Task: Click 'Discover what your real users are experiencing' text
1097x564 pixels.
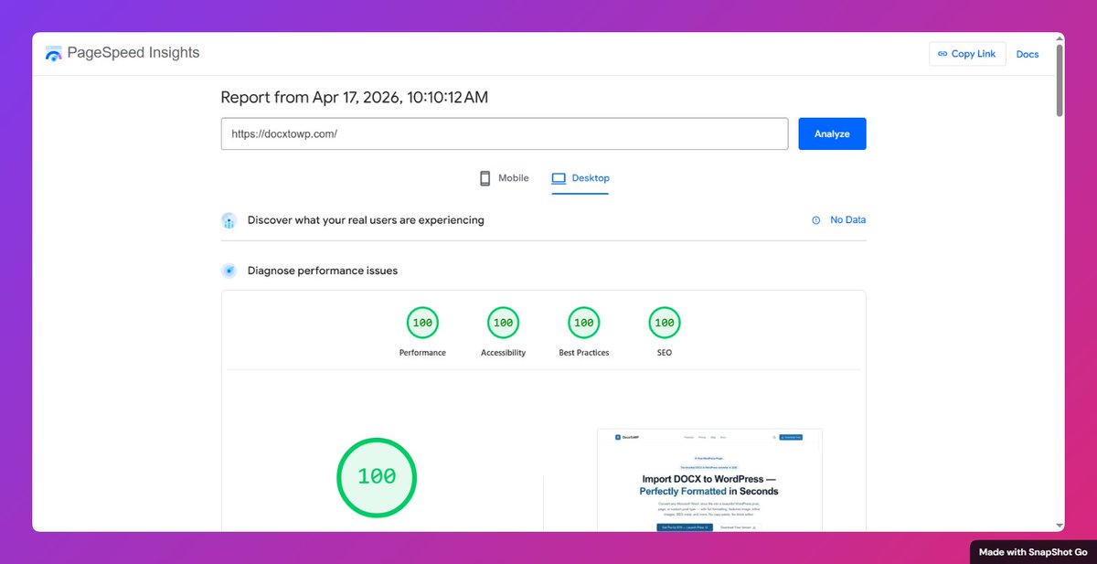Action: [x=366, y=220]
